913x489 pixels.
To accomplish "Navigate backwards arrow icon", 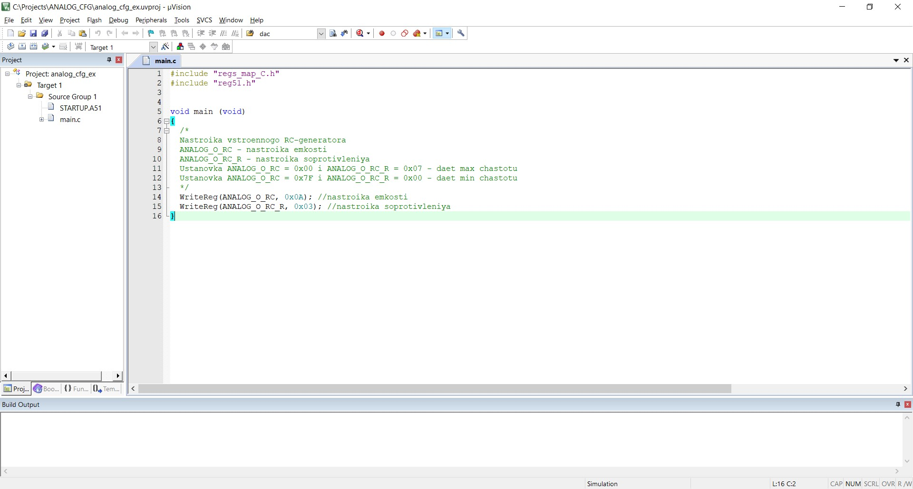I will pos(125,33).
